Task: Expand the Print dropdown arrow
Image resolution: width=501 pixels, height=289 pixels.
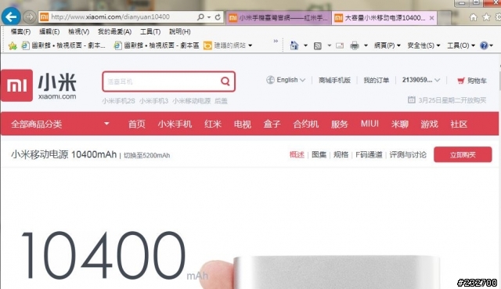Action: click(366, 45)
